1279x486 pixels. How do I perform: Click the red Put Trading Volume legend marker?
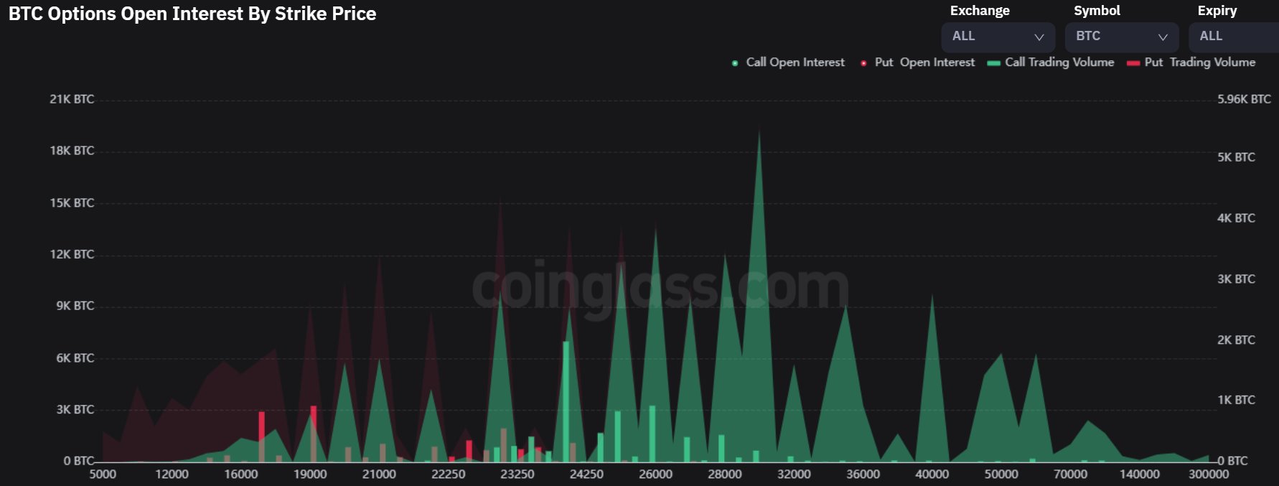click(1133, 63)
